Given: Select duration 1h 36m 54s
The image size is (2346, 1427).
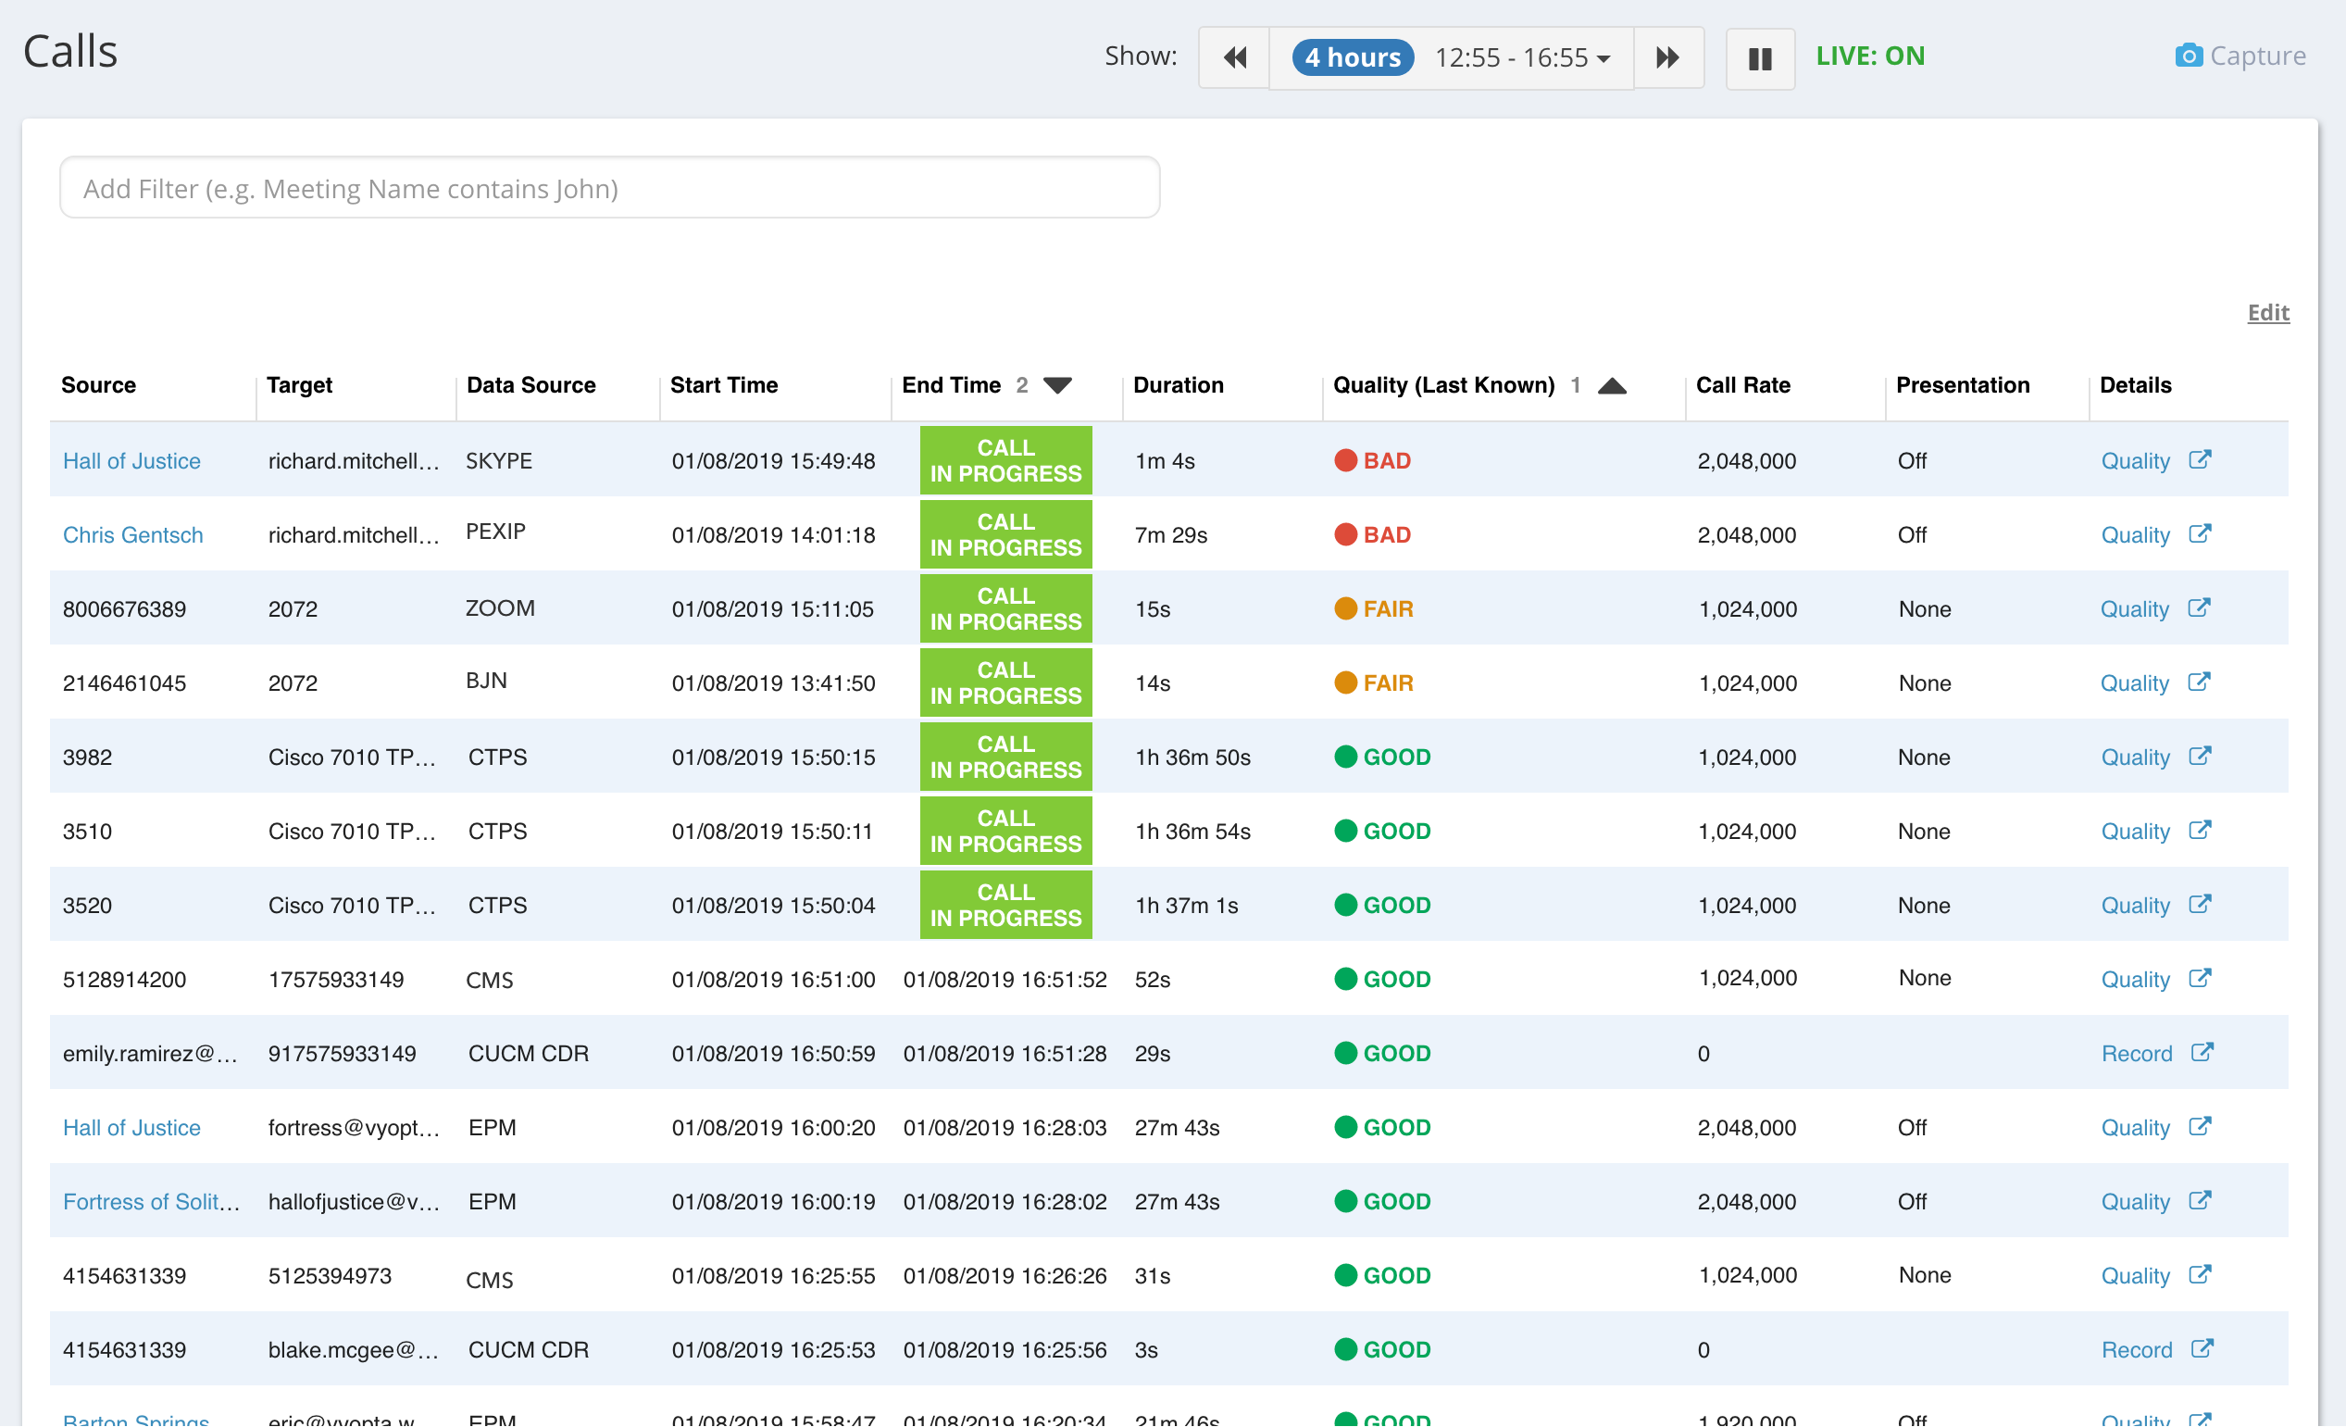Looking at the screenshot, I should 1192,832.
